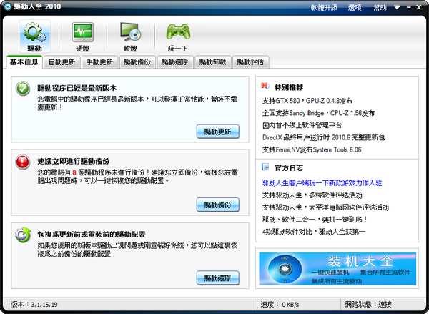429x314 pixels.
Task: Click 軟體升級 in the title bar
Action: (x=323, y=7)
